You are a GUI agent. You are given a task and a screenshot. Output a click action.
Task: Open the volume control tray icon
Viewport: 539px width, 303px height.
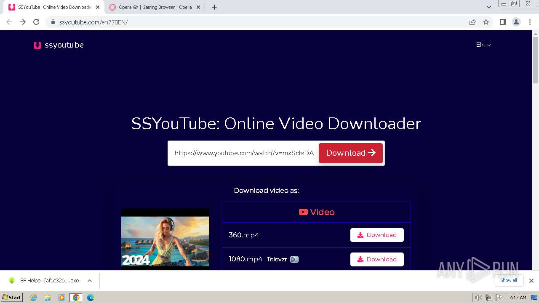[478, 298]
